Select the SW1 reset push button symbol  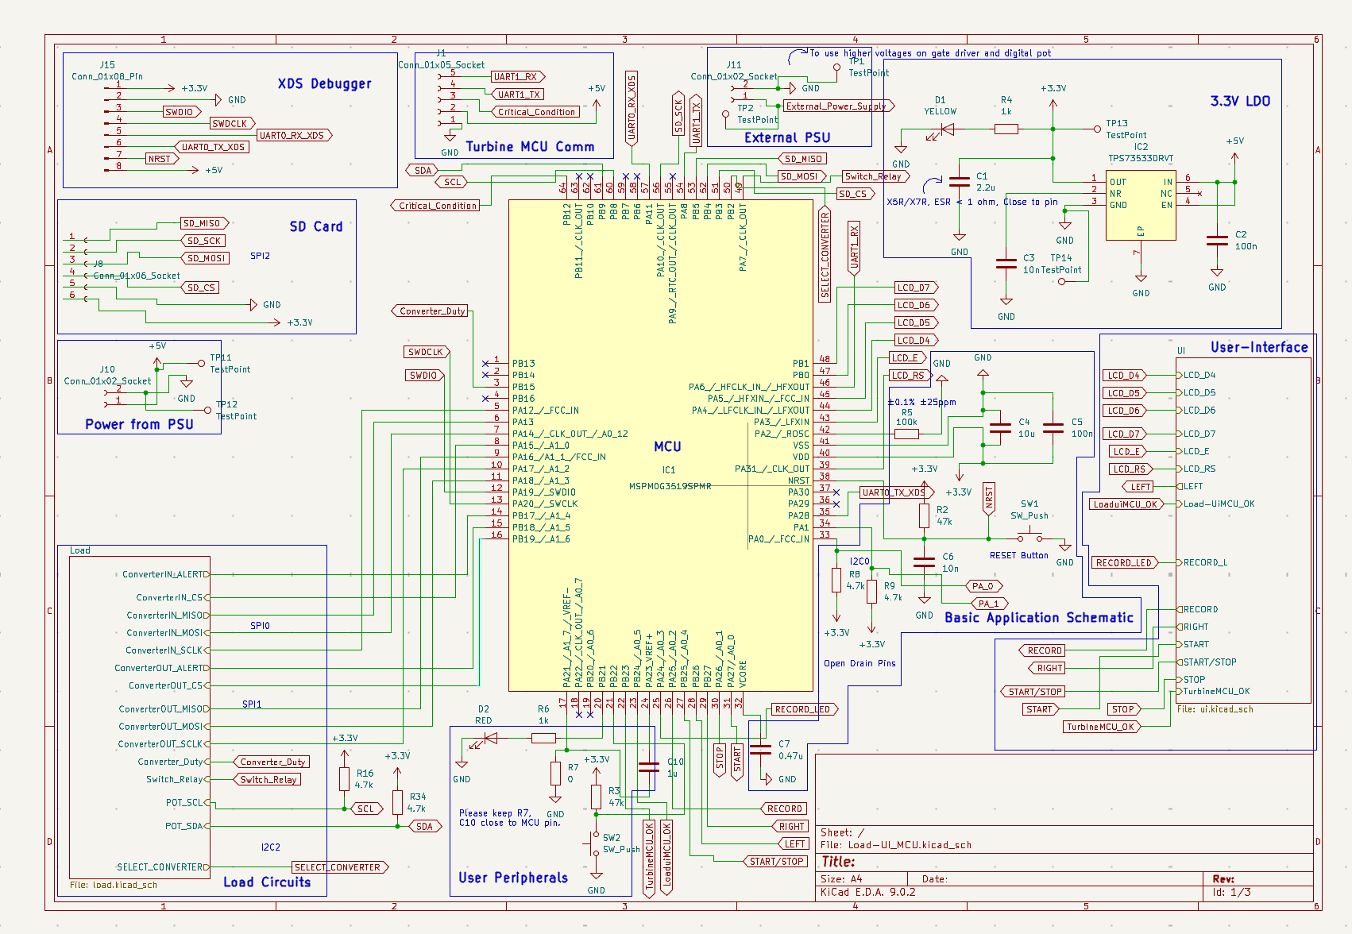pyautogui.click(x=1030, y=535)
